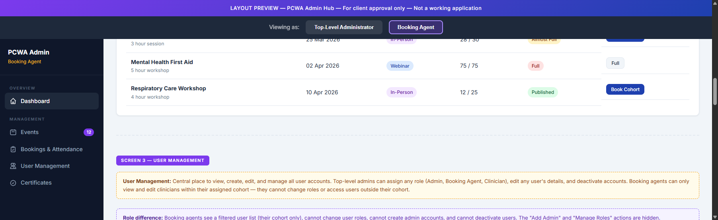The height and width of the screenshot is (220, 718).
Task: Click the Screen 3 — User Management label
Action: [x=163, y=160]
